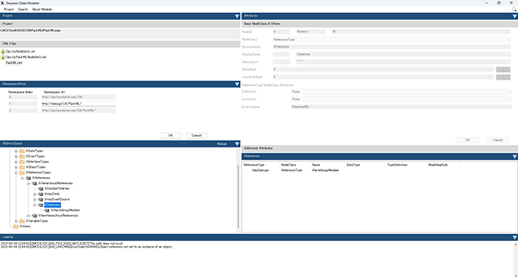Open the NodeClass dropdown
The width and height of the screenshot is (518, 278).
coord(508,39)
